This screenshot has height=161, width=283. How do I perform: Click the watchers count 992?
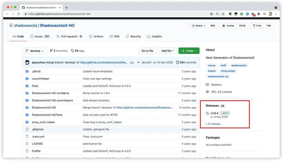(x=213, y=26)
